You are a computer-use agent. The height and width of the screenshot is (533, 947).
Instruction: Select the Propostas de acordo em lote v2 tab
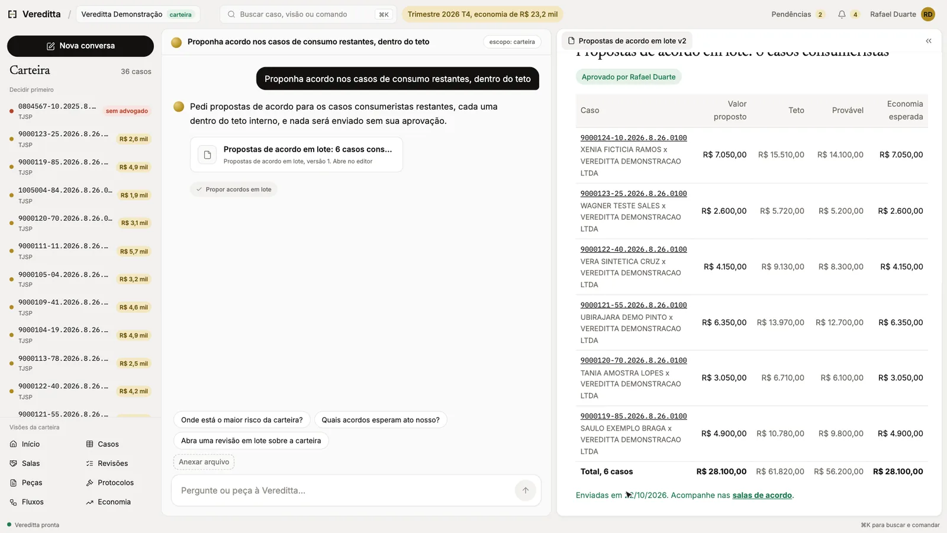(x=627, y=41)
